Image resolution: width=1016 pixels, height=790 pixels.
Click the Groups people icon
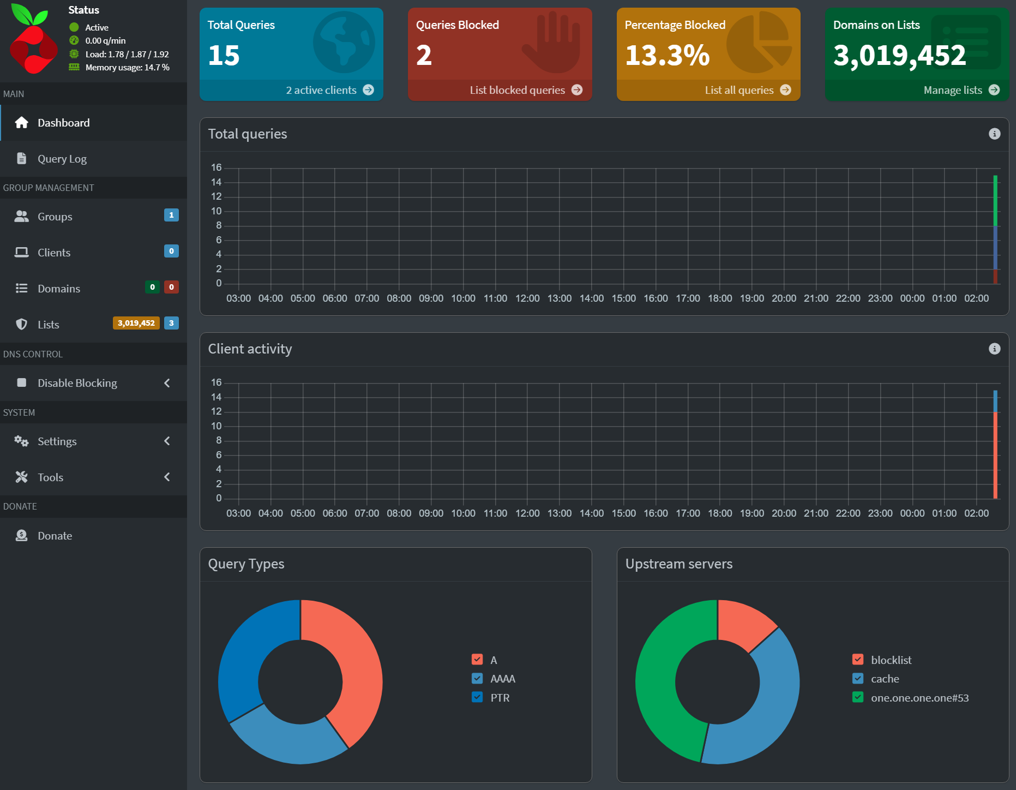coord(22,217)
